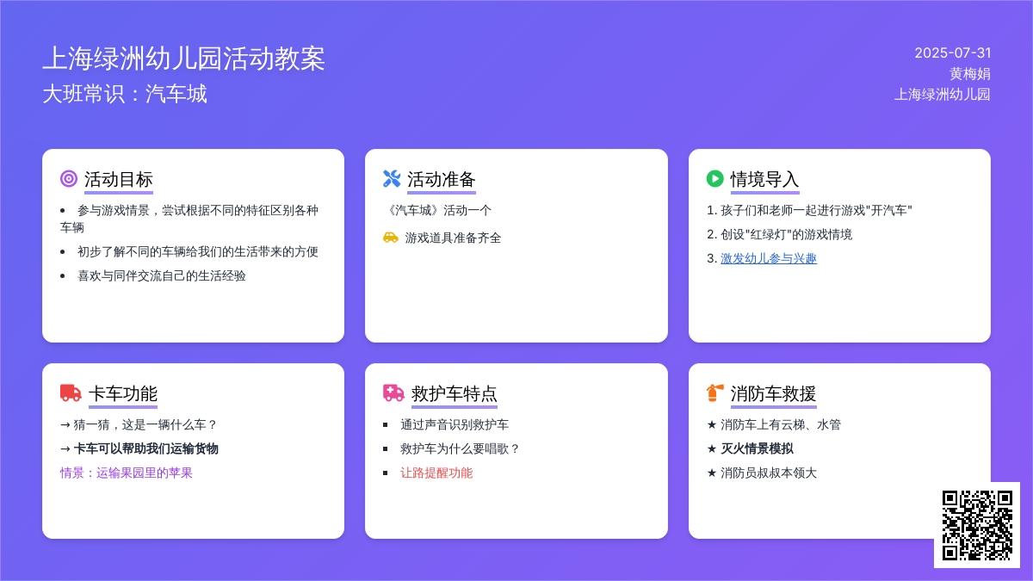Click the author name 黄梅娟

coord(970,73)
